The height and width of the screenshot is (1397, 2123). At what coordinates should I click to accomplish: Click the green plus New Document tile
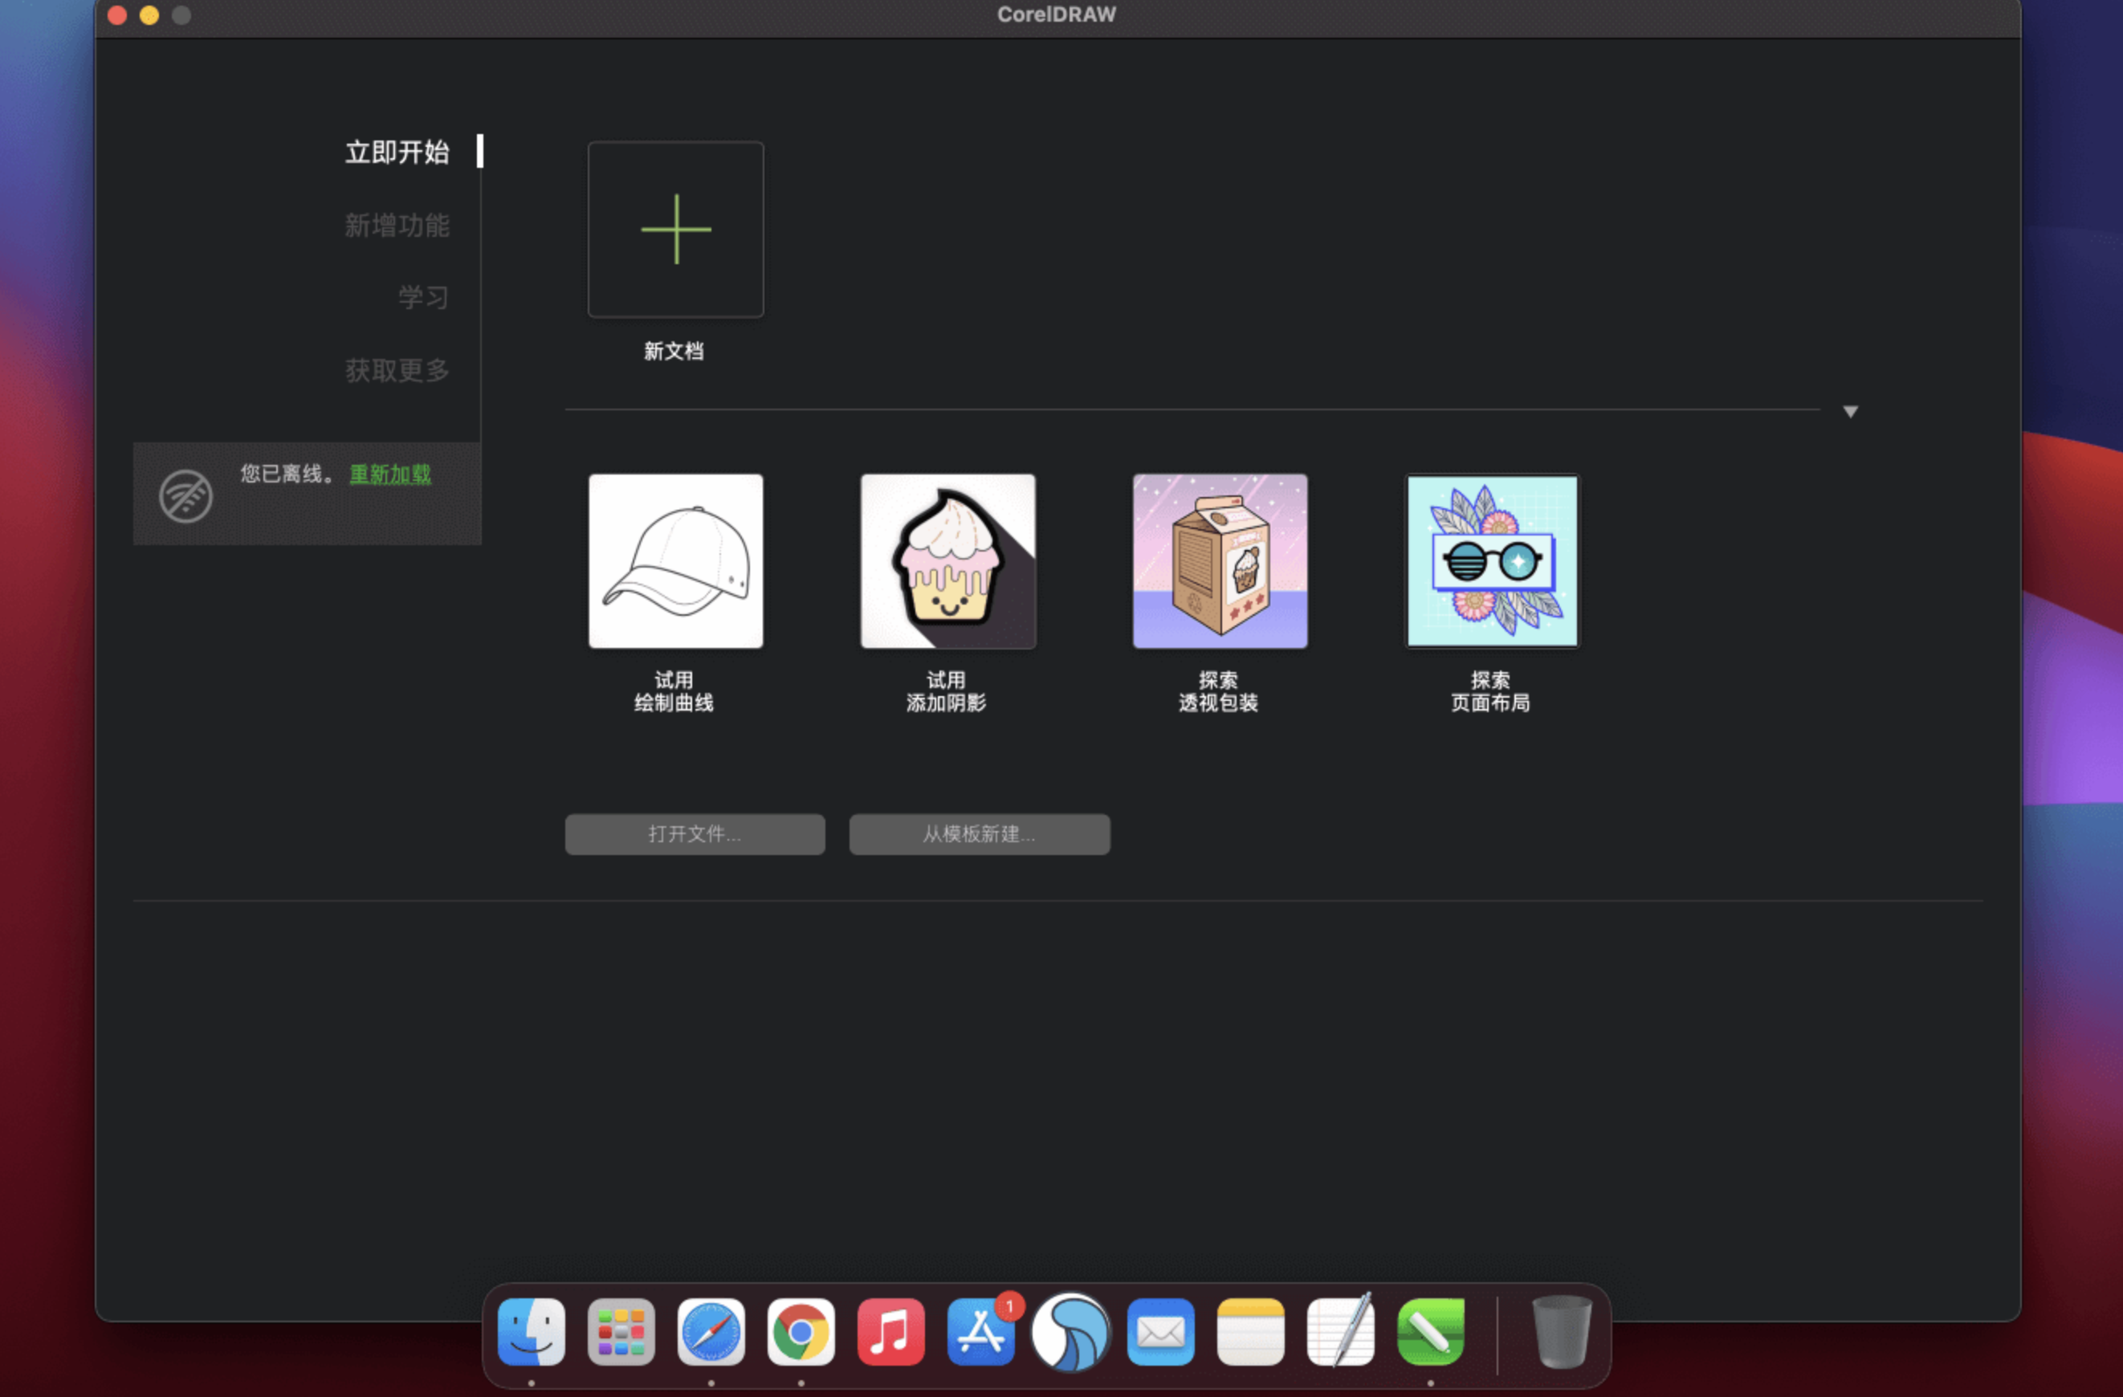tap(675, 230)
